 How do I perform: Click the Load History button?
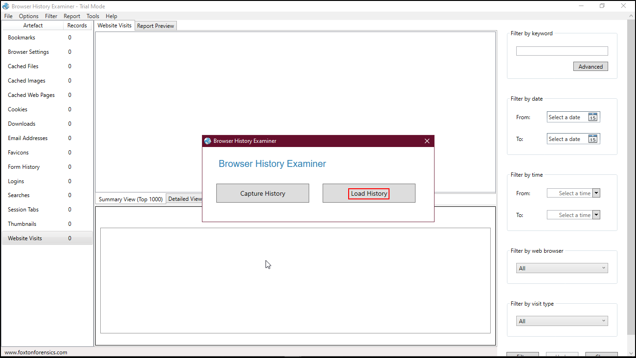[369, 193]
